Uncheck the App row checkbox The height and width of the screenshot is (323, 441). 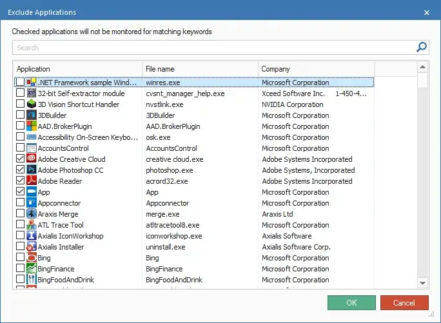point(21,192)
